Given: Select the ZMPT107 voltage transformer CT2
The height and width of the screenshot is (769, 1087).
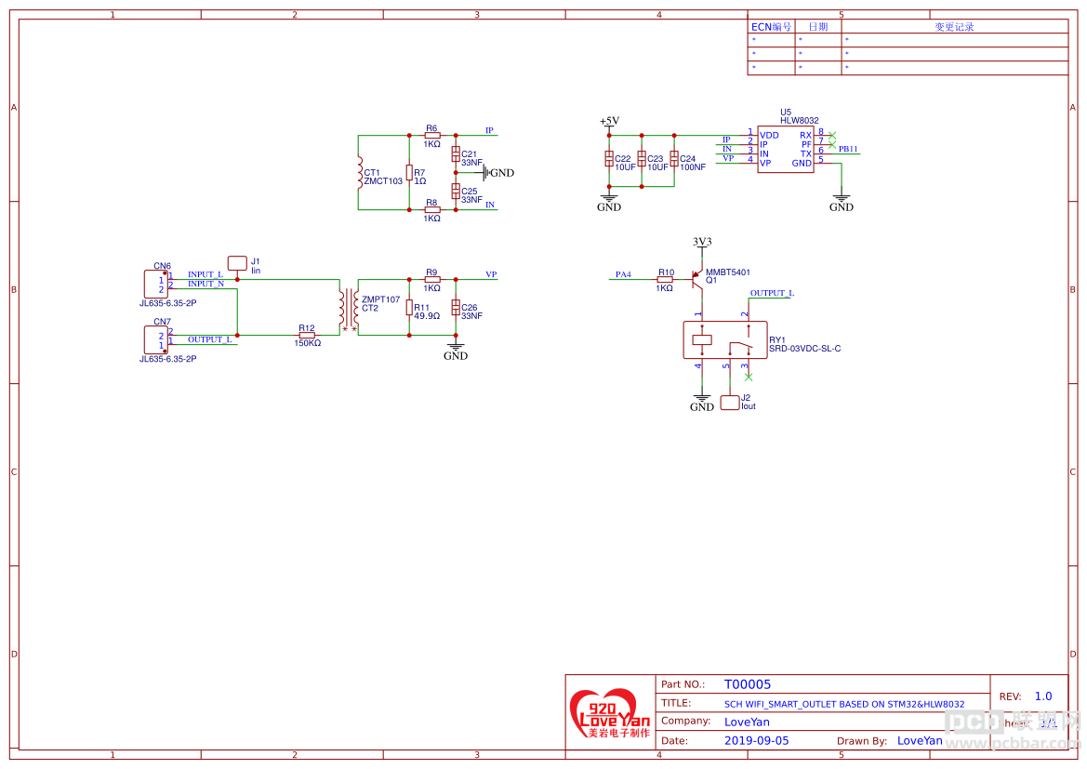Looking at the screenshot, I should pos(349,308).
